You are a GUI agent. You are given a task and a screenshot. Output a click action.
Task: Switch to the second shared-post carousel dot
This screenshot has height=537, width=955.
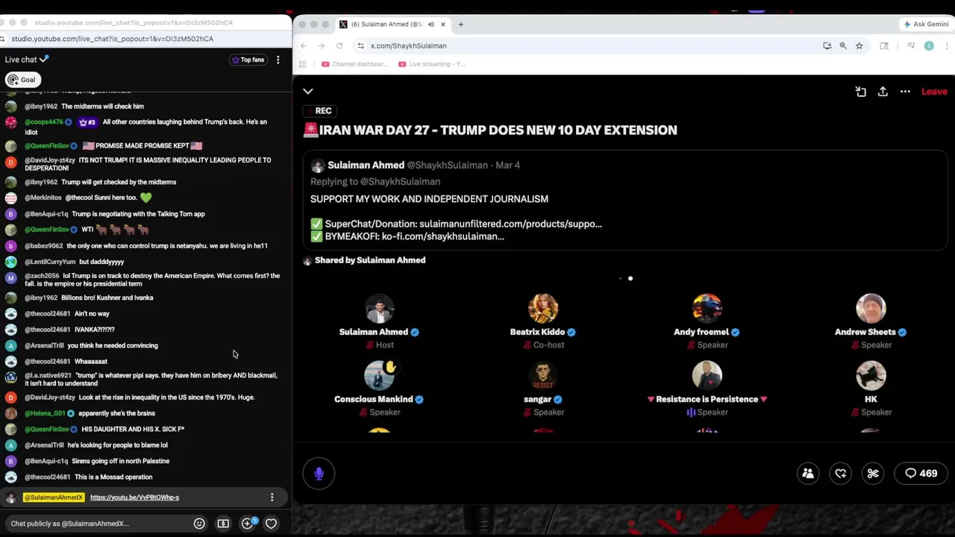coord(630,278)
